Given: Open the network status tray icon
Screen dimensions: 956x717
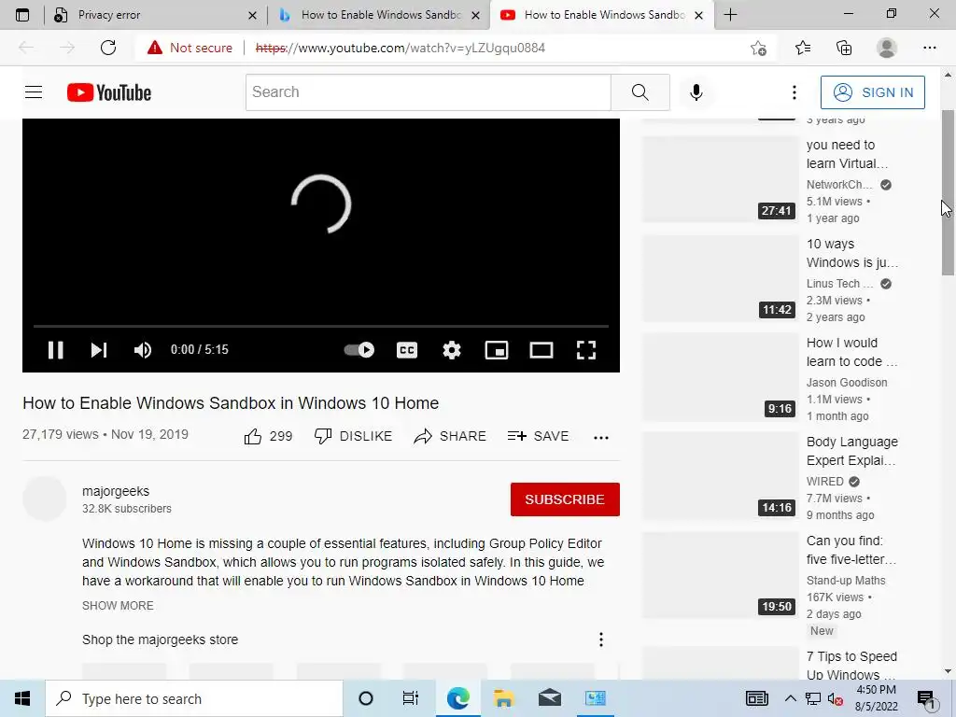Looking at the screenshot, I should click(813, 699).
